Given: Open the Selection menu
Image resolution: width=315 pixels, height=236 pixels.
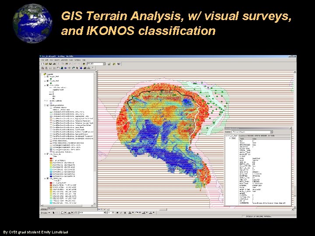Looking at the screenshot, I should [x=64, y=60].
